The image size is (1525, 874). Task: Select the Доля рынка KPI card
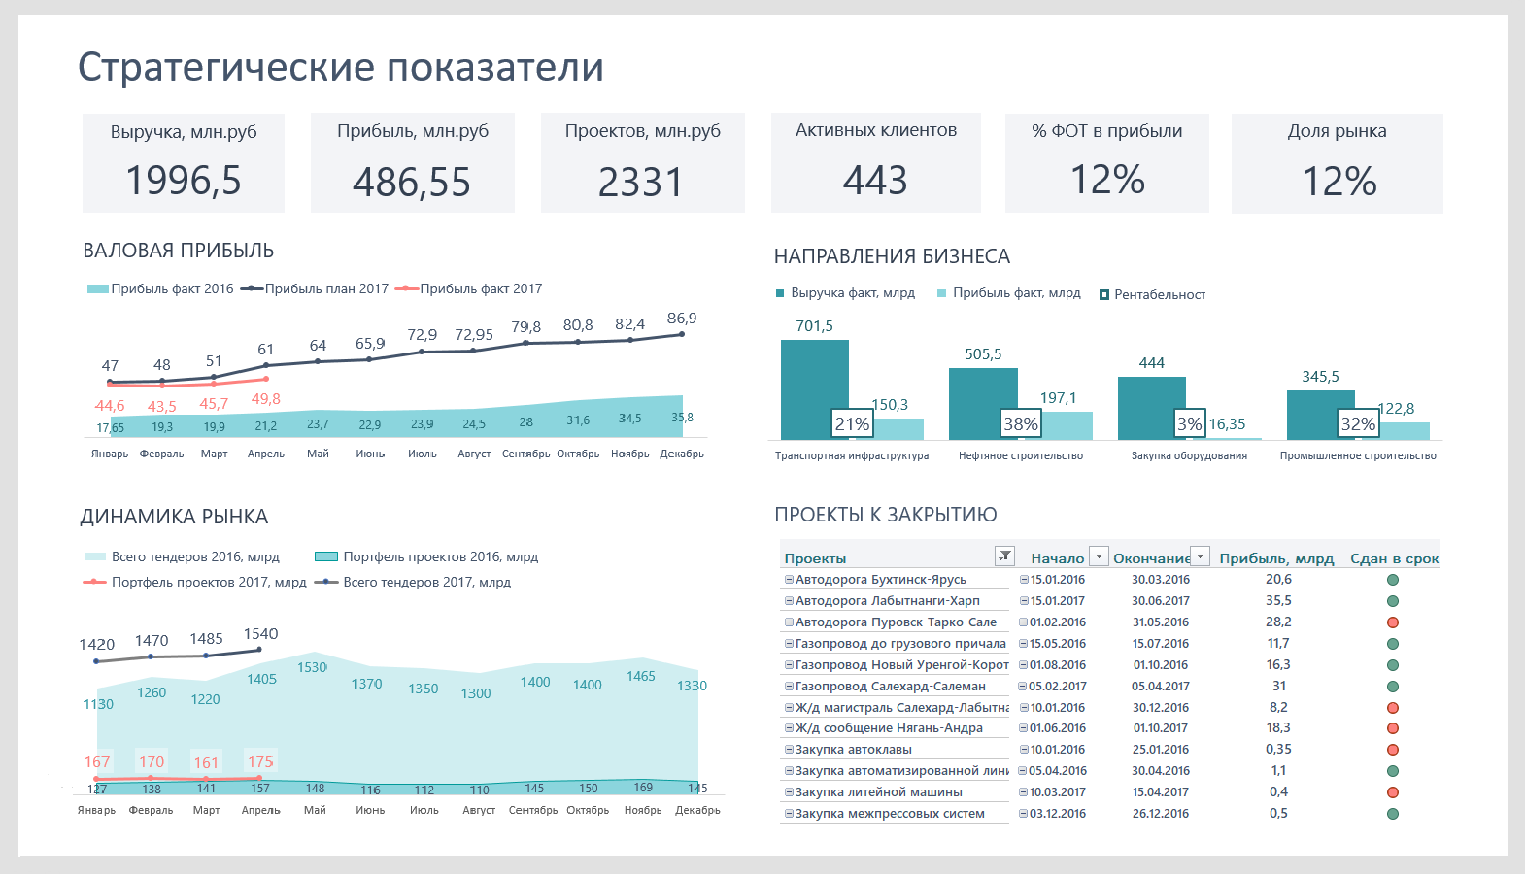(x=1338, y=163)
